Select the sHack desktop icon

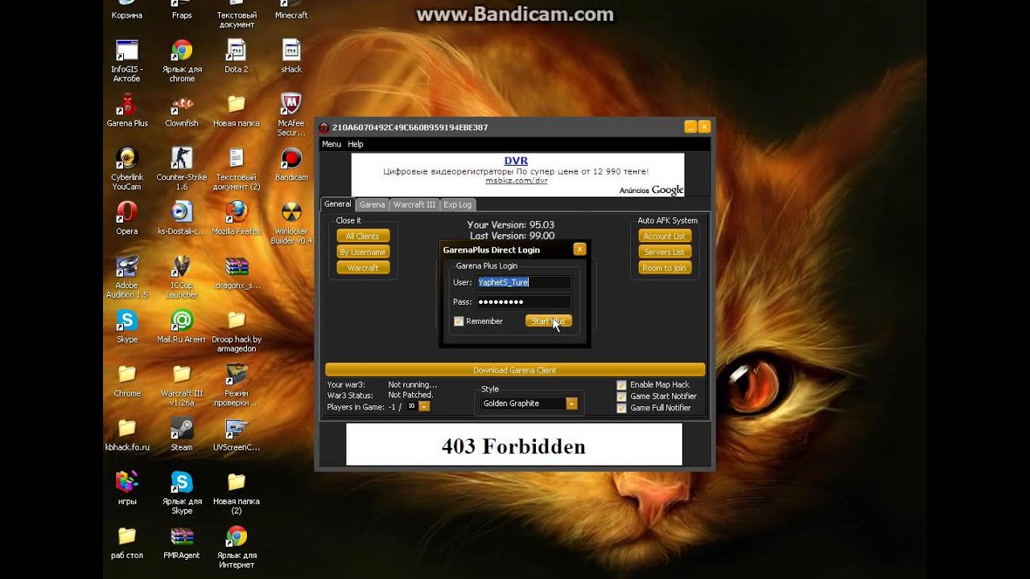coord(291,56)
